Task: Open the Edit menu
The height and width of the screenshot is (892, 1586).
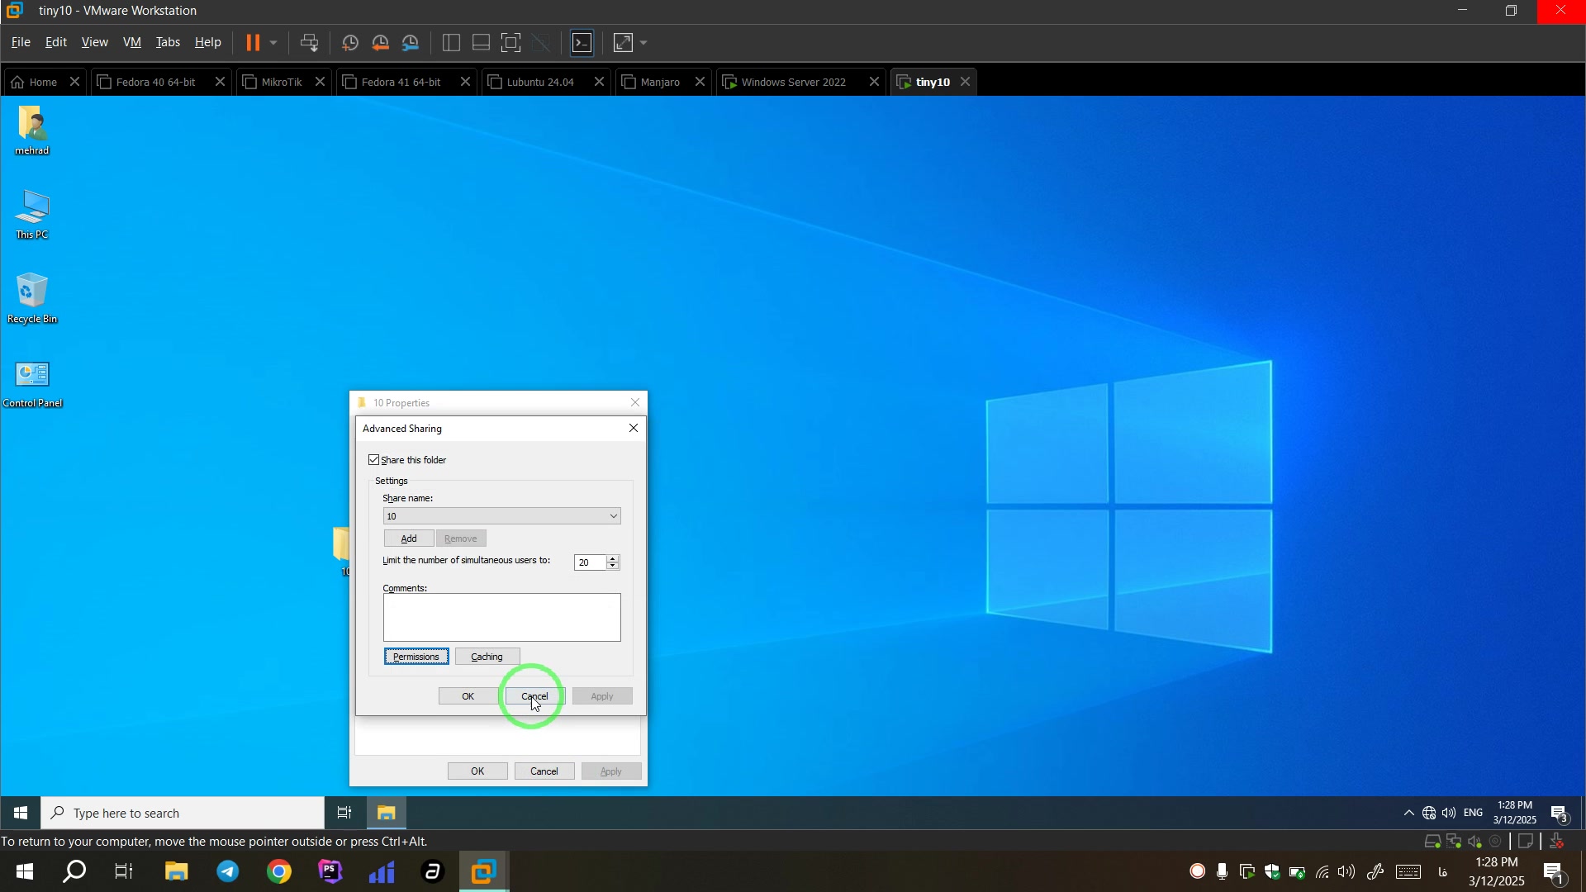Action: pos(56,42)
